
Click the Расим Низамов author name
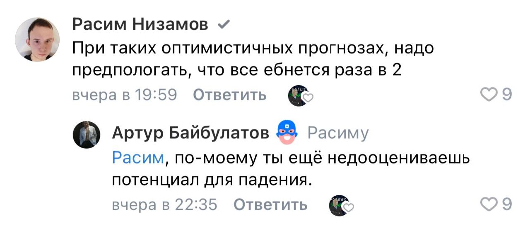point(140,26)
